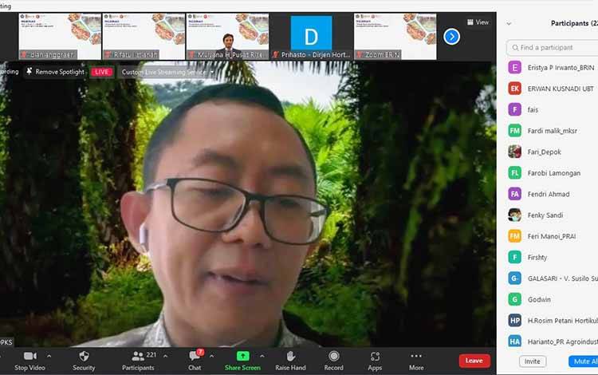Expand video options arrow next to Stop Video
The image size is (598, 375).
point(49,356)
